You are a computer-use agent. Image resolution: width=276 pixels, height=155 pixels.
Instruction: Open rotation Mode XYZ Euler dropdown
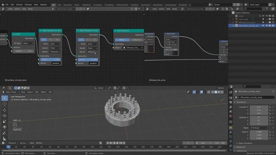259,128
